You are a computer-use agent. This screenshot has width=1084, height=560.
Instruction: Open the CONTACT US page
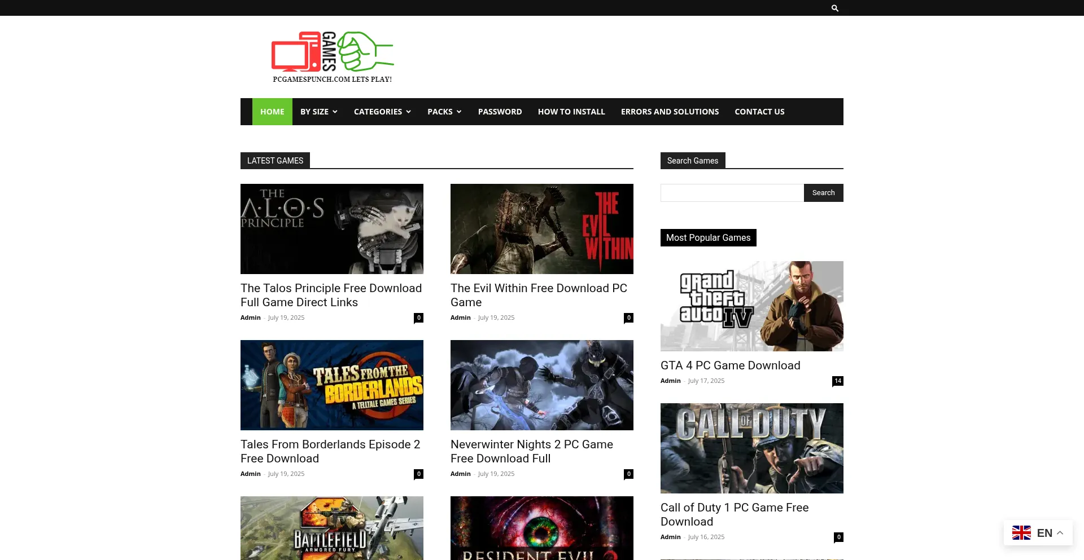[760, 112]
